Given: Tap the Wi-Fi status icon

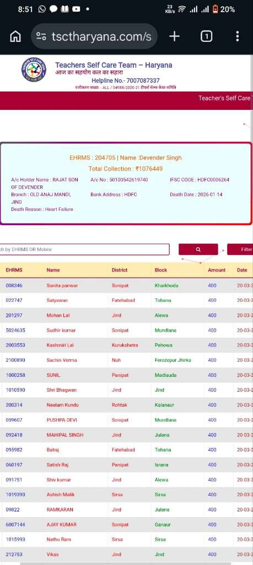Looking at the screenshot, I should coord(181,9).
